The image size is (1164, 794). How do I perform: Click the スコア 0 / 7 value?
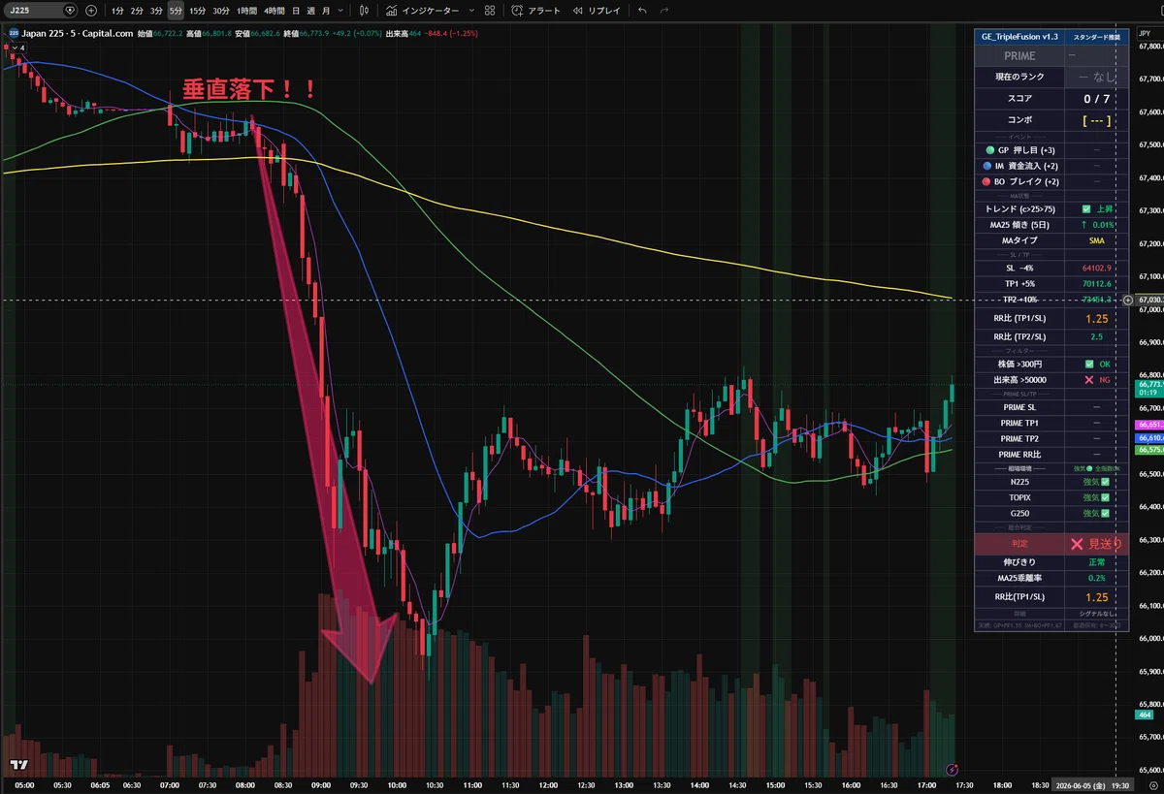coord(1097,99)
